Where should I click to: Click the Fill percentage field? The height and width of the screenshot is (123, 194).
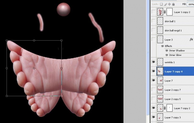tap(190, 4)
